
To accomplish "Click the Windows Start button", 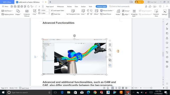I will [3, 92].
